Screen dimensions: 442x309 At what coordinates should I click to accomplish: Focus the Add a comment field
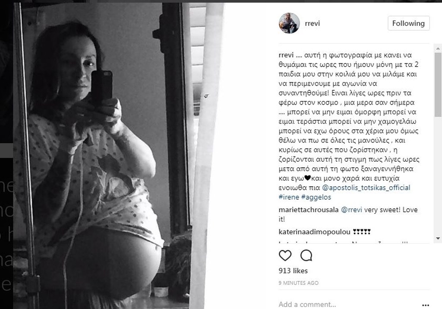click(348, 305)
